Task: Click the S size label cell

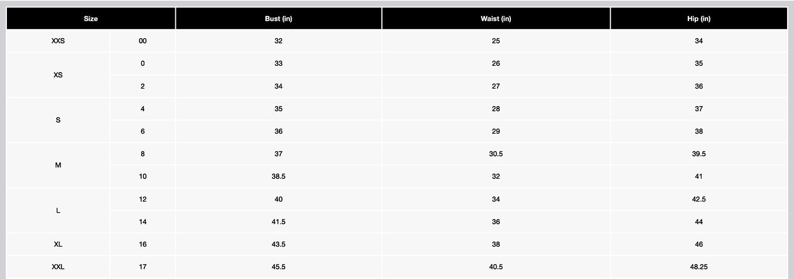Action: coord(58,120)
